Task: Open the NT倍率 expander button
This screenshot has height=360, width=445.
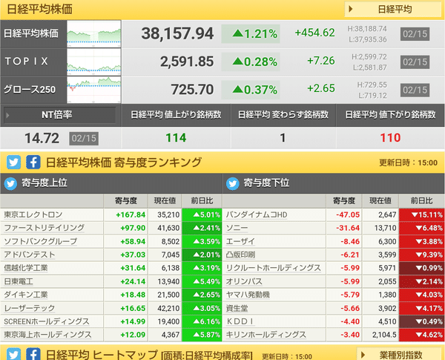Action: pyautogui.click(x=59, y=115)
